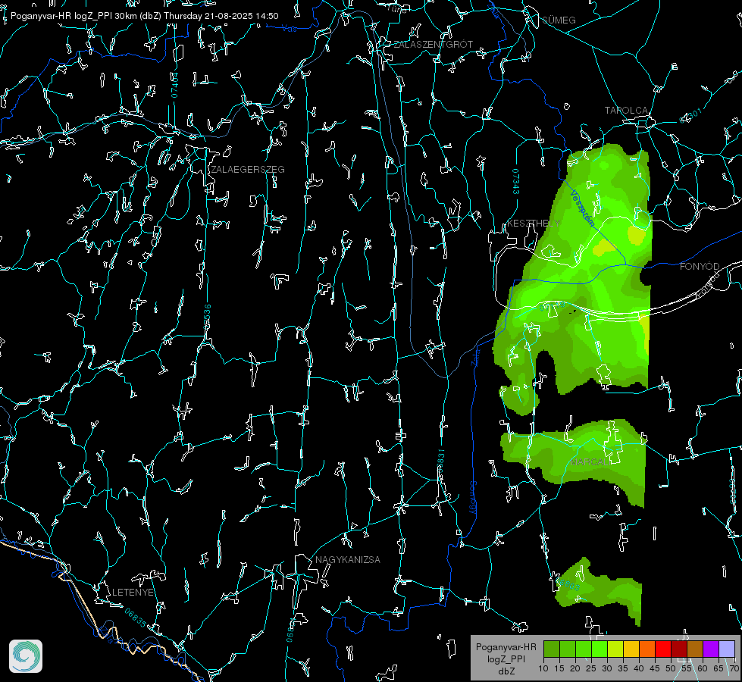Screen dimensions: 742x682
Task: Click the 35–40 dBZ yellow legend swatch
Action: click(631, 649)
